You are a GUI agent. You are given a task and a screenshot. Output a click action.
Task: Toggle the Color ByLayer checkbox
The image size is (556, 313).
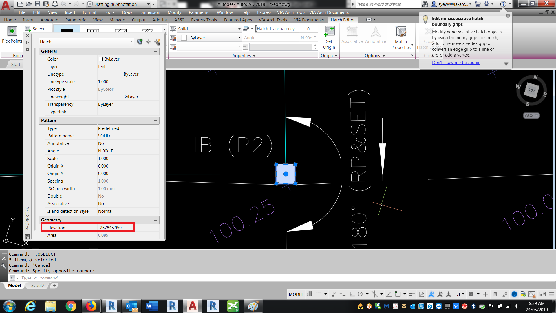tap(100, 59)
